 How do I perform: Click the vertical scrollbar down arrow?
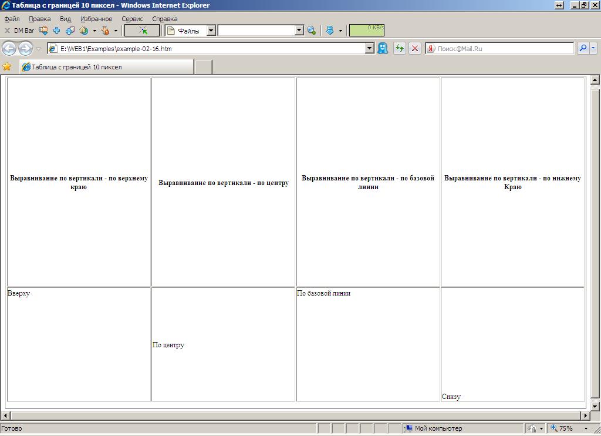coord(595,406)
